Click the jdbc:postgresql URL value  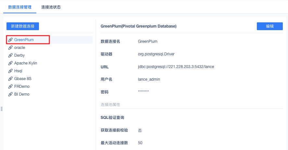tap(176, 67)
